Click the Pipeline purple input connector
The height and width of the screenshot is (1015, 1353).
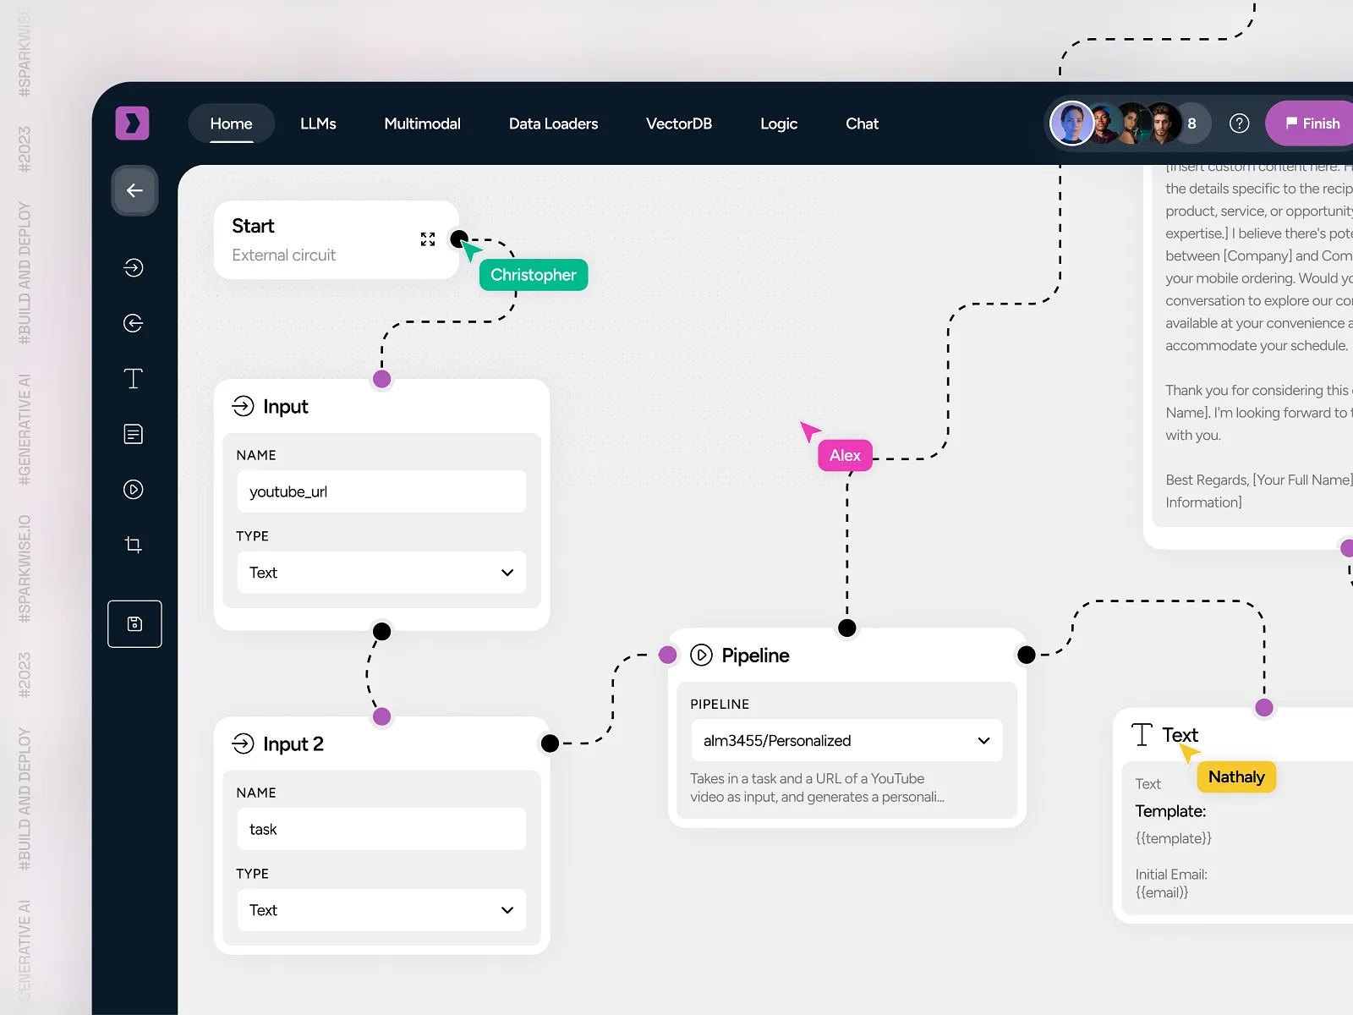point(668,655)
